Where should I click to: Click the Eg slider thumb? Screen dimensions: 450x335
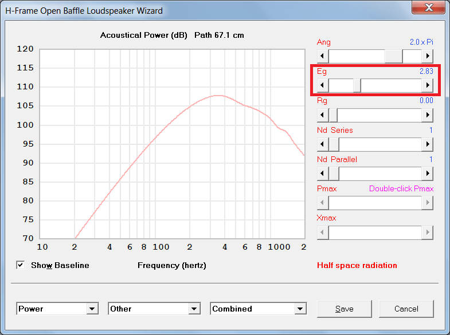[x=357, y=85]
